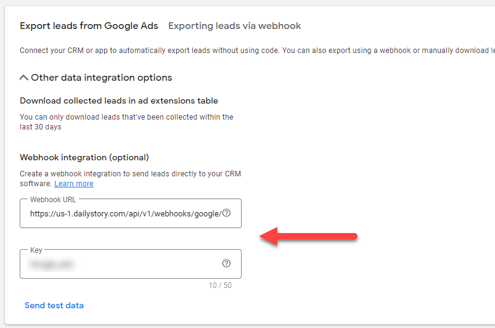Click the 'Webhook integration (optional)' heading
The image size is (495, 328).
(84, 157)
